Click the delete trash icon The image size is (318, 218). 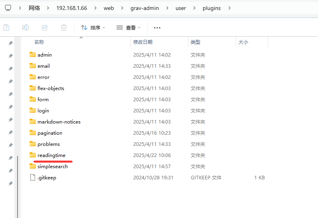(x=64, y=27)
